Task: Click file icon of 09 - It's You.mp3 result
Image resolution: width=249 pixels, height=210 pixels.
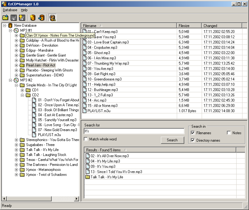Action: click(x=87, y=166)
